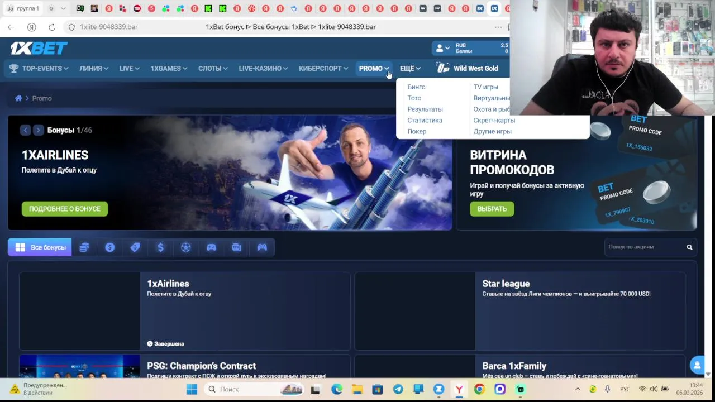This screenshot has width=715, height=402.
Task: Select TV игры from the ЕЩЁ menu
Action: click(485, 87)
